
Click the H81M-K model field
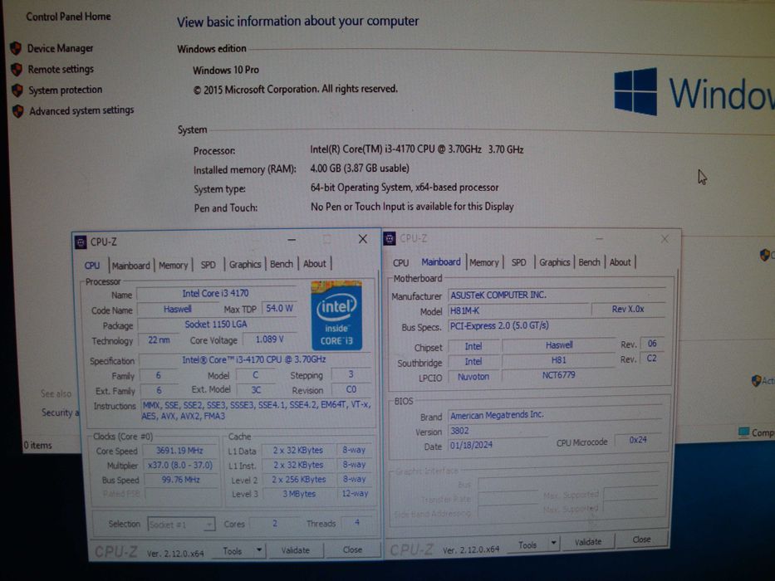pos(519,310)
